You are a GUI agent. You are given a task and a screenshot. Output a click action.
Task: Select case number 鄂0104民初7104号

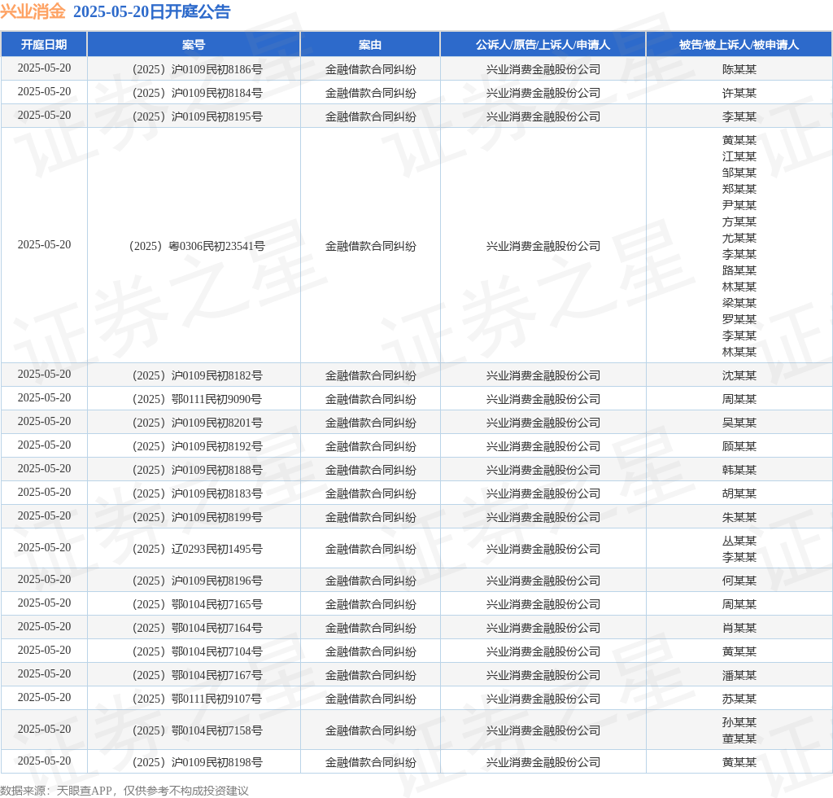(x=197, y=651)
